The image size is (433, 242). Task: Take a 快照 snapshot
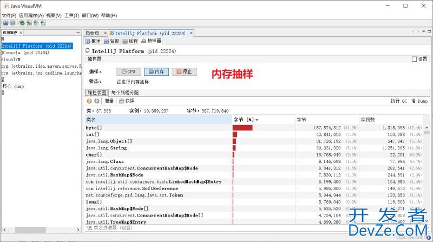click(127, 101)
